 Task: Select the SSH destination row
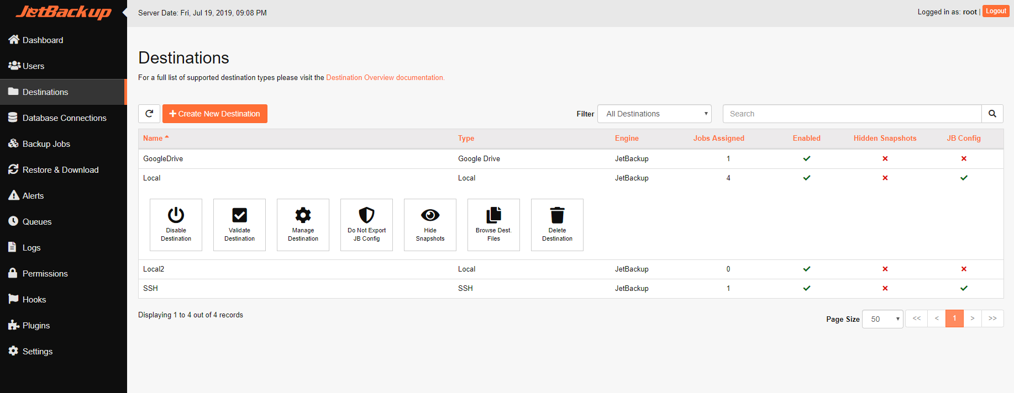571,288
